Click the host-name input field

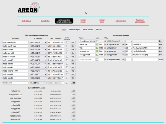point(15,83)
